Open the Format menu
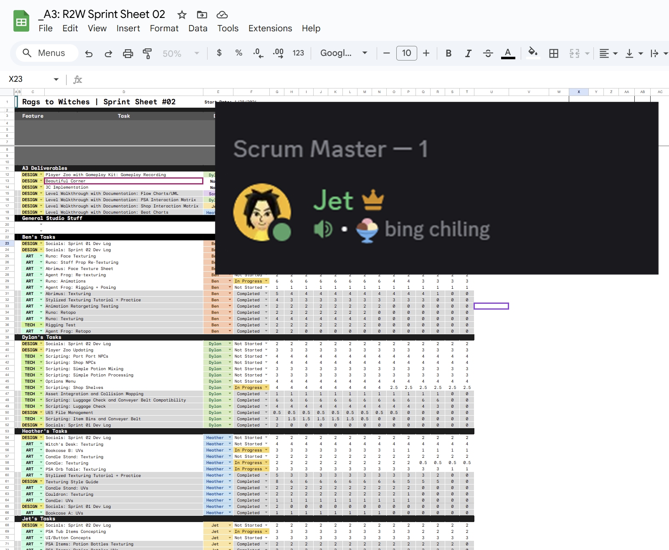Image resolution: width=669 pixels, height=550 pixels. pyautogui.click(x=164, y=28)
